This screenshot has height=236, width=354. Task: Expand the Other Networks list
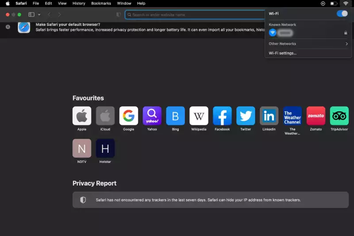(x=308, y=44)
